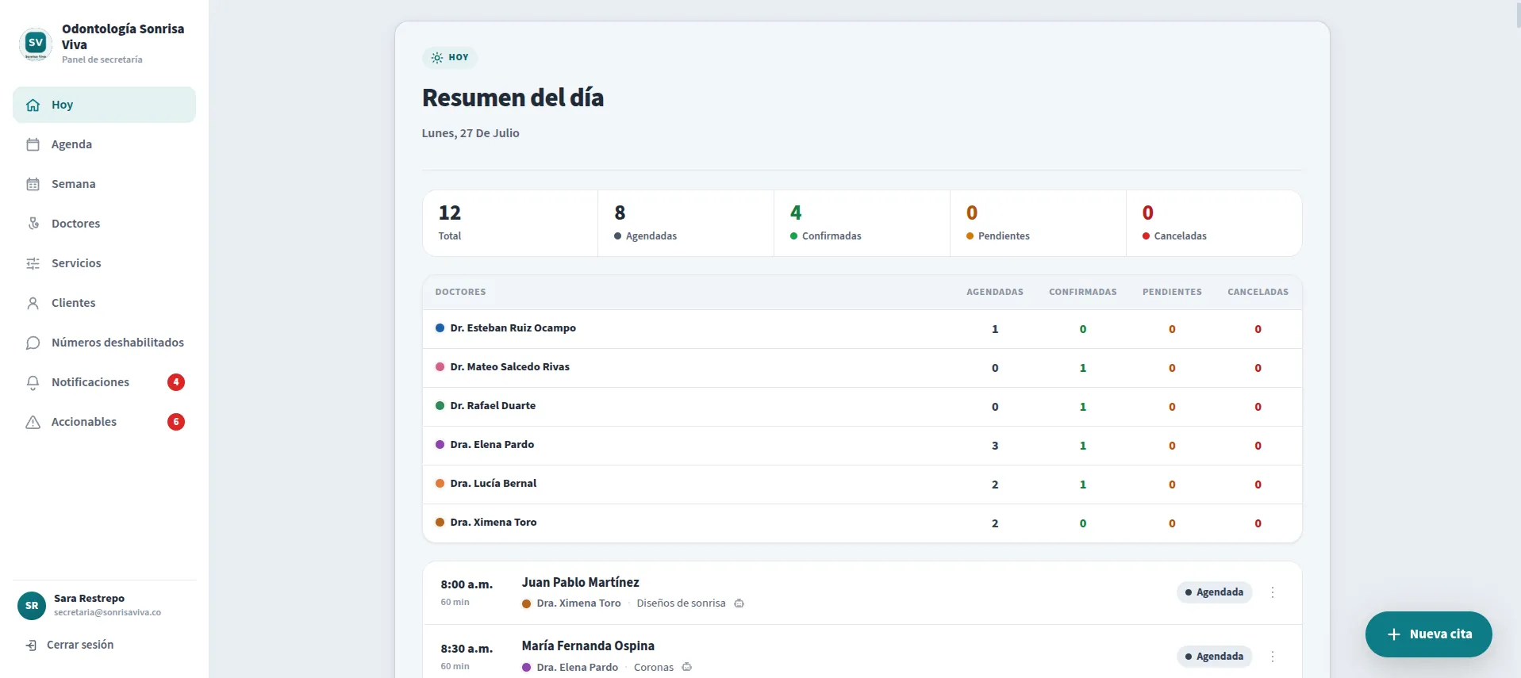Click the Accionables badge showing 6
The height and width of the screenshot is (678, 1521).
point(176,422)
